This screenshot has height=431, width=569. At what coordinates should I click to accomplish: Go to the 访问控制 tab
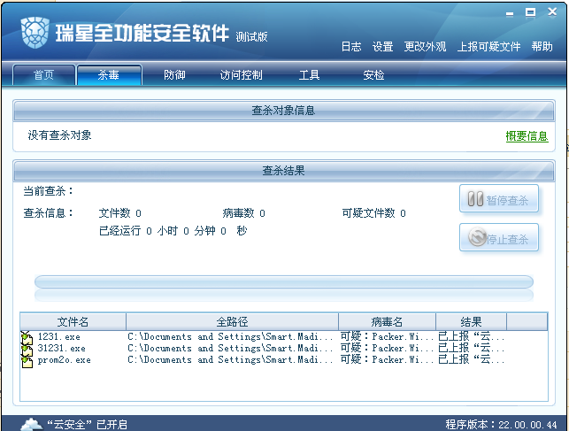(242, 75)
